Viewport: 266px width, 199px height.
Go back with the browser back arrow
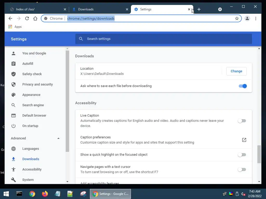[x=10, y=18]
